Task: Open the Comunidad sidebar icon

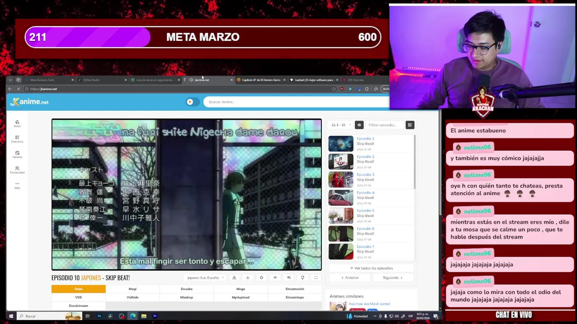Action: pyautogui.click(x=17, y=170)
